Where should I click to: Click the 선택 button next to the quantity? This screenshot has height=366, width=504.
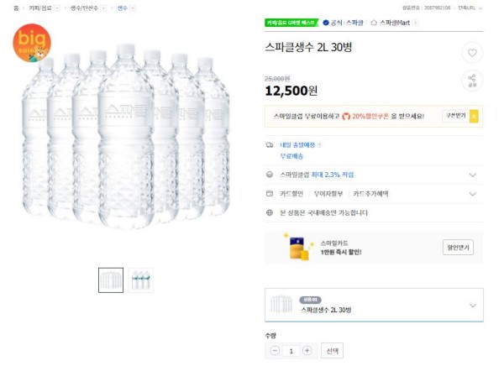332,351
